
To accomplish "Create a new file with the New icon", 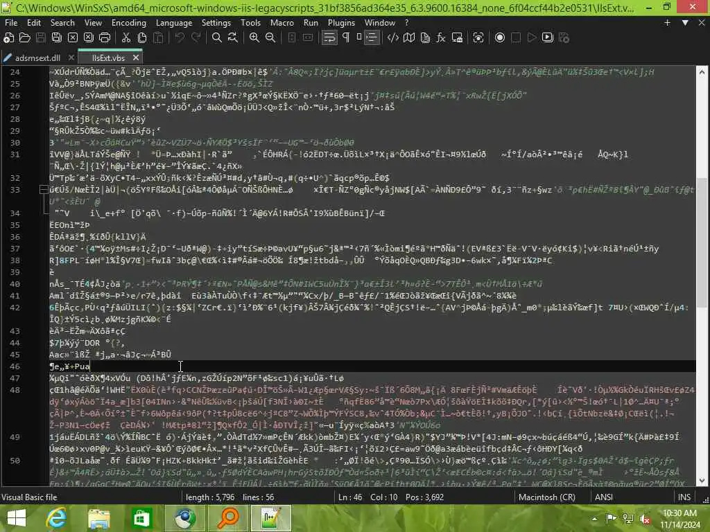I will coord(8,38).
